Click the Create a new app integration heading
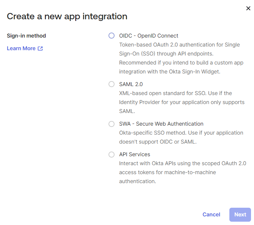254x225 pixels. (67, 16)
